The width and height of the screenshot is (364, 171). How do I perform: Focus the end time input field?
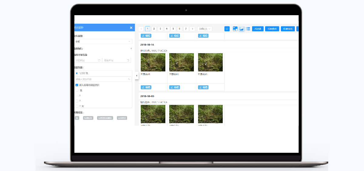[x=116, y=60]
